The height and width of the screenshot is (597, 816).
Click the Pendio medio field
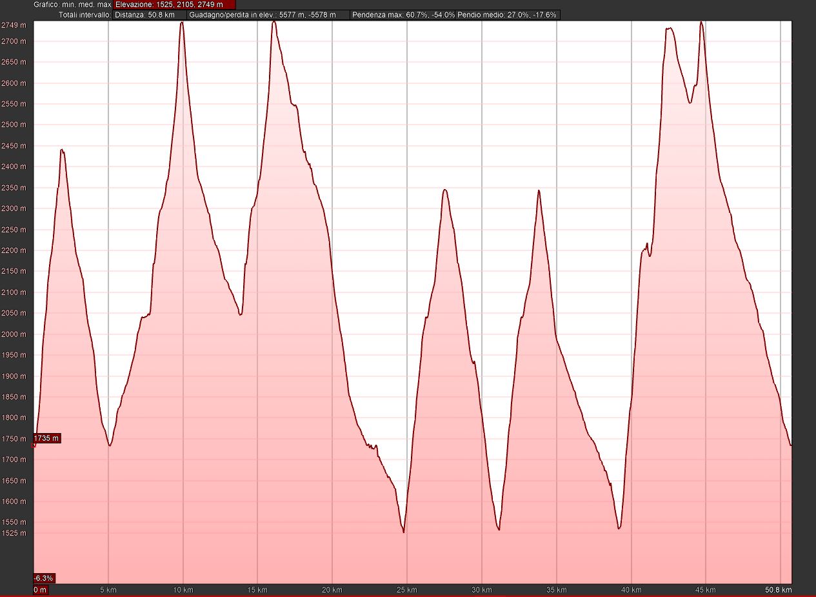click(507, 14)
